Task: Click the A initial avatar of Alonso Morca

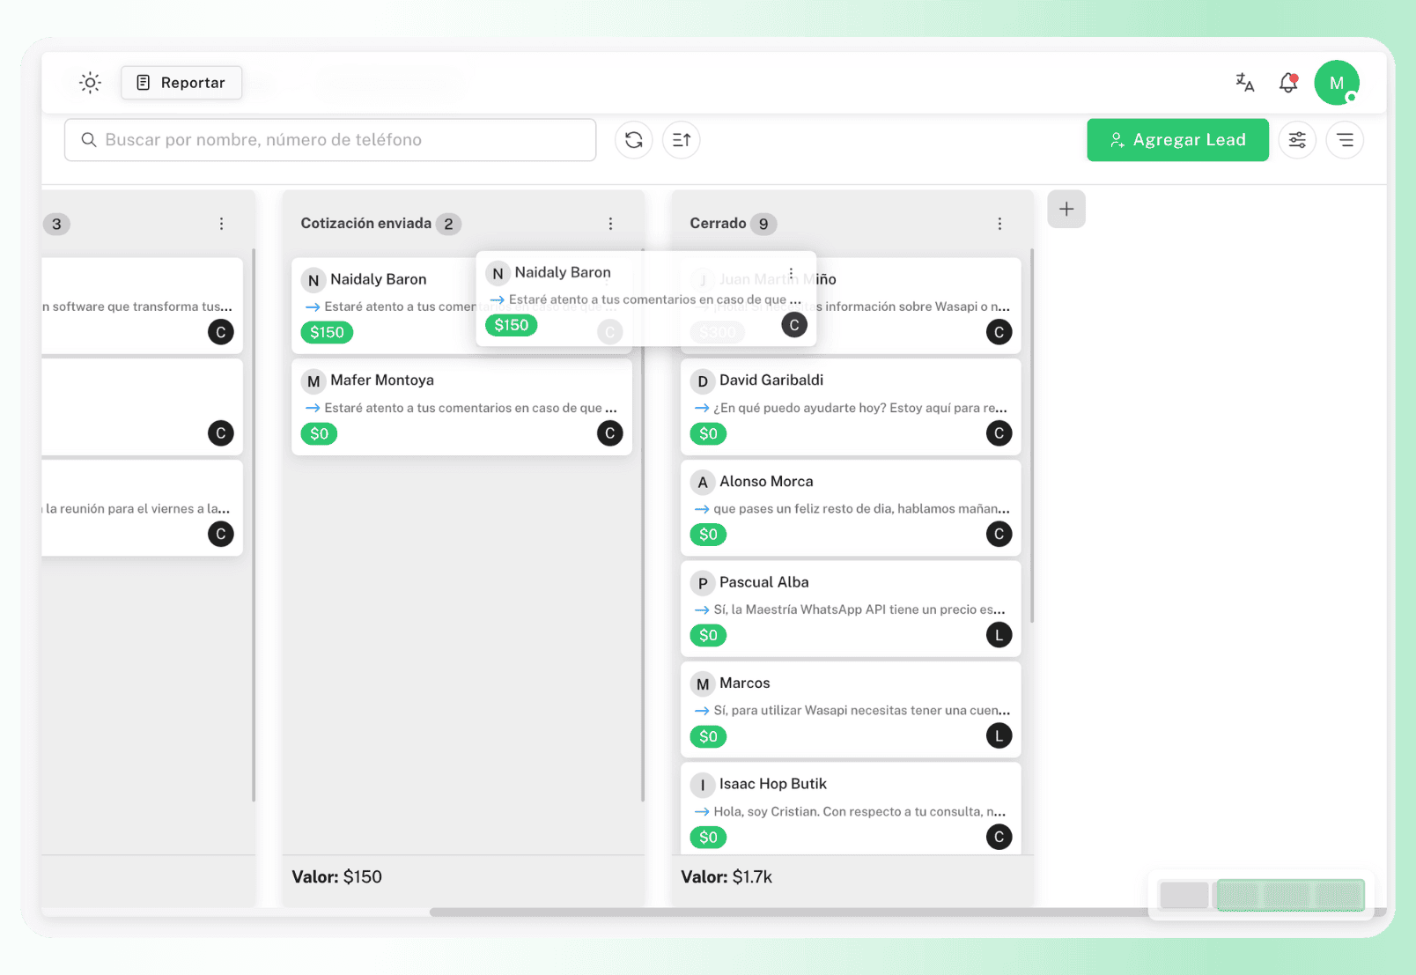Action: [x=702, y=483]
